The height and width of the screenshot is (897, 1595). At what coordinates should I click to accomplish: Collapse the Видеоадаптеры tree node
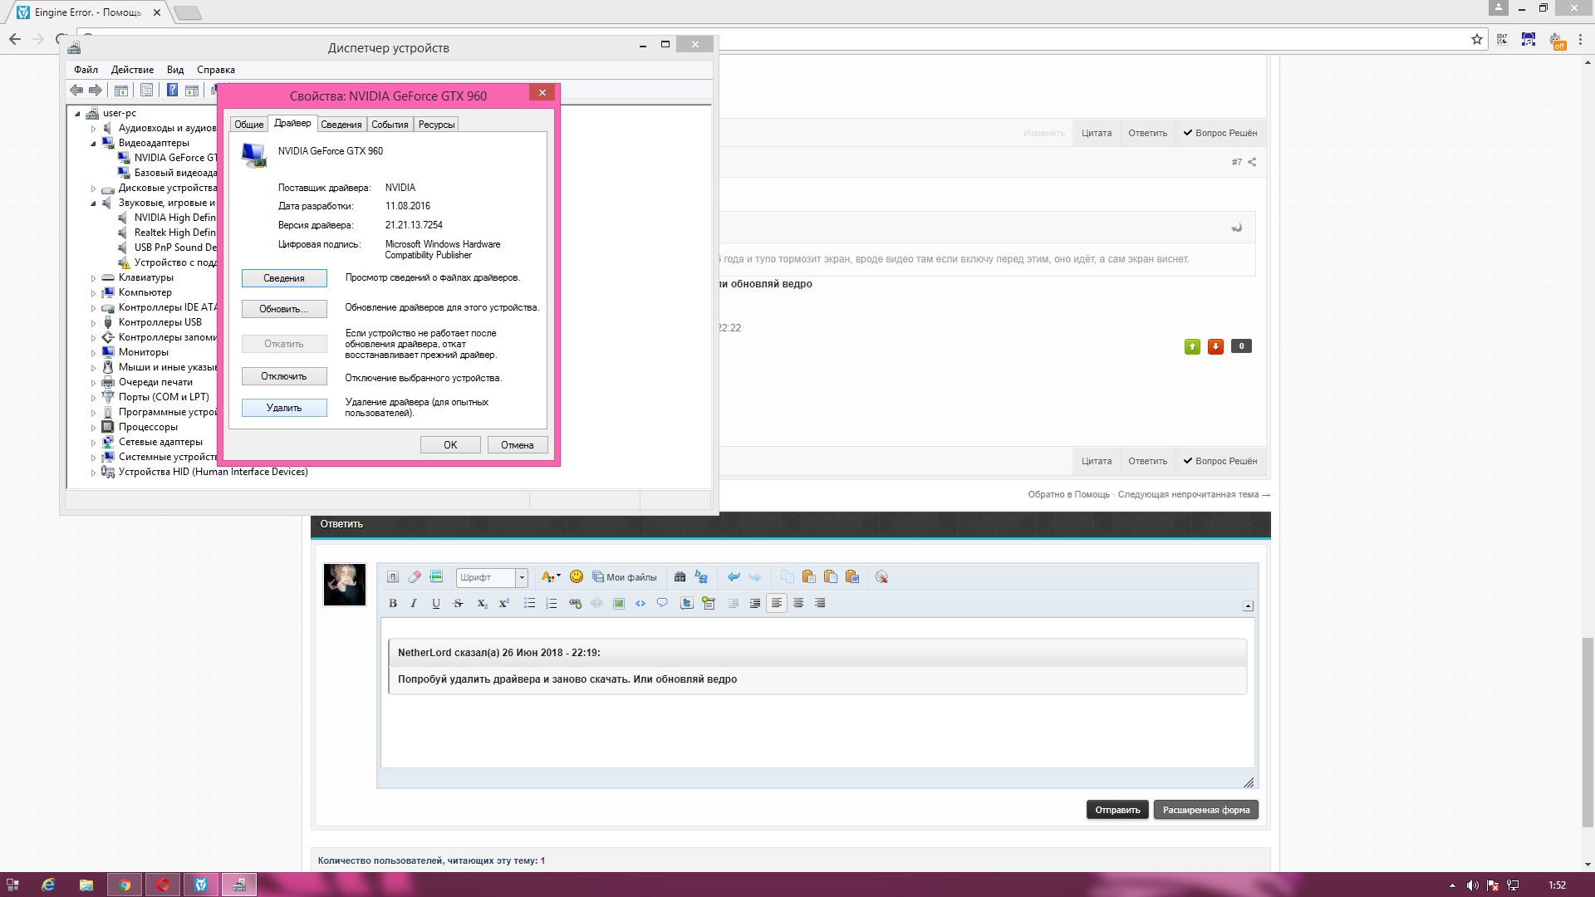[93, 144]
